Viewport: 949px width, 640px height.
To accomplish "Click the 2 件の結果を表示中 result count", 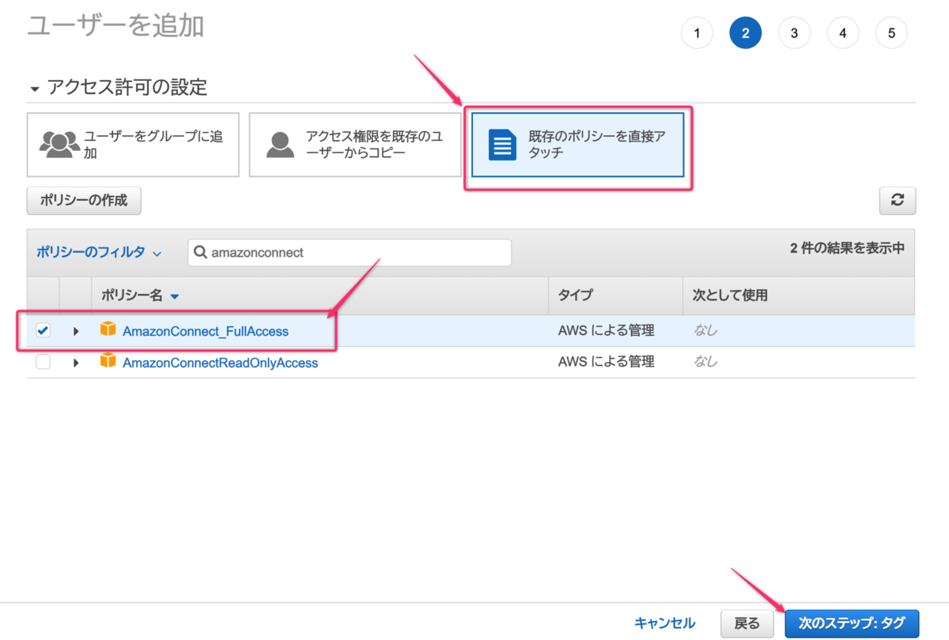I will tap(847, 248).
